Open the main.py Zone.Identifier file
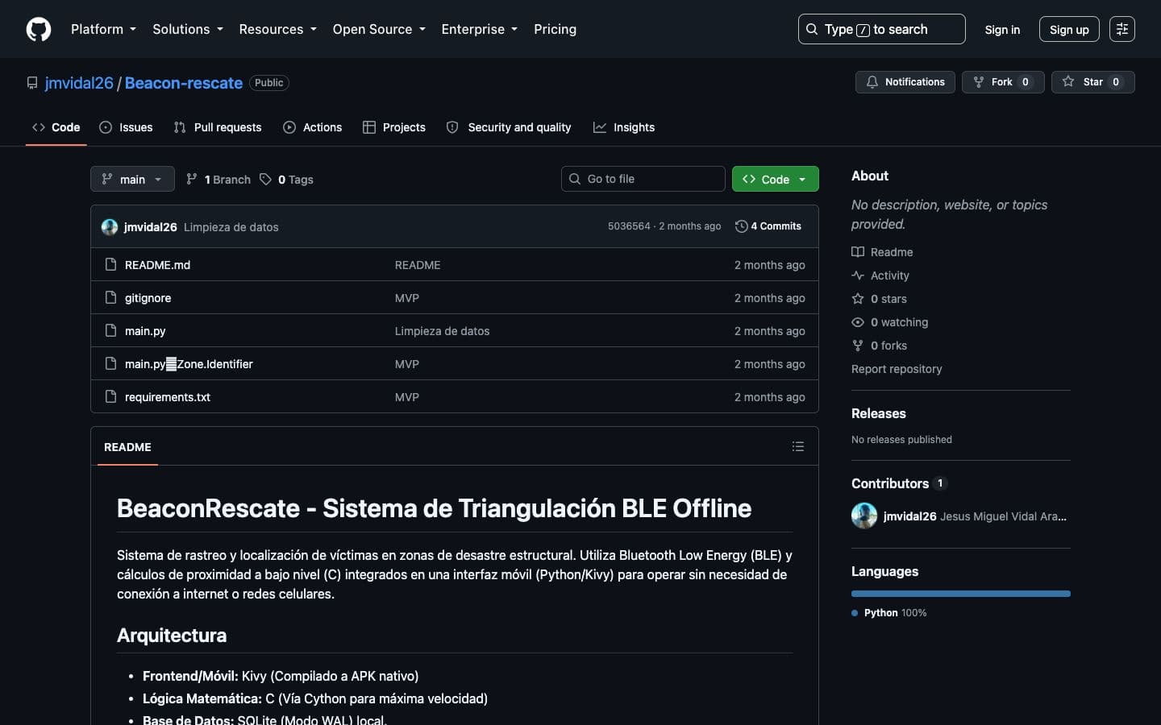Image resolution: width=1161 pixels, height=725 pixels. click(189, 364)
